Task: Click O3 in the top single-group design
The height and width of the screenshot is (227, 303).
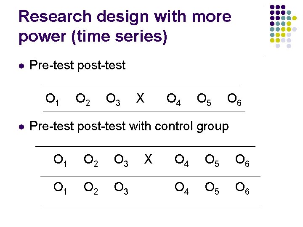Action: 113,100
